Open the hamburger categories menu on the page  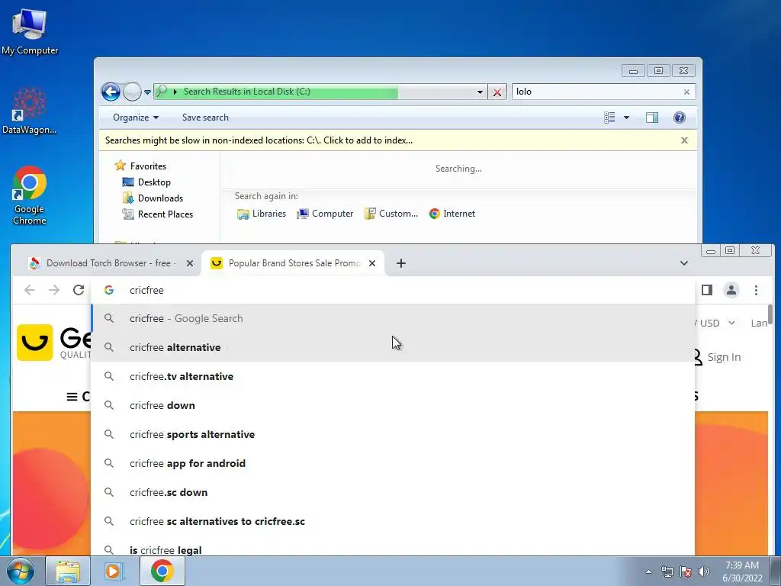[72, 397]
